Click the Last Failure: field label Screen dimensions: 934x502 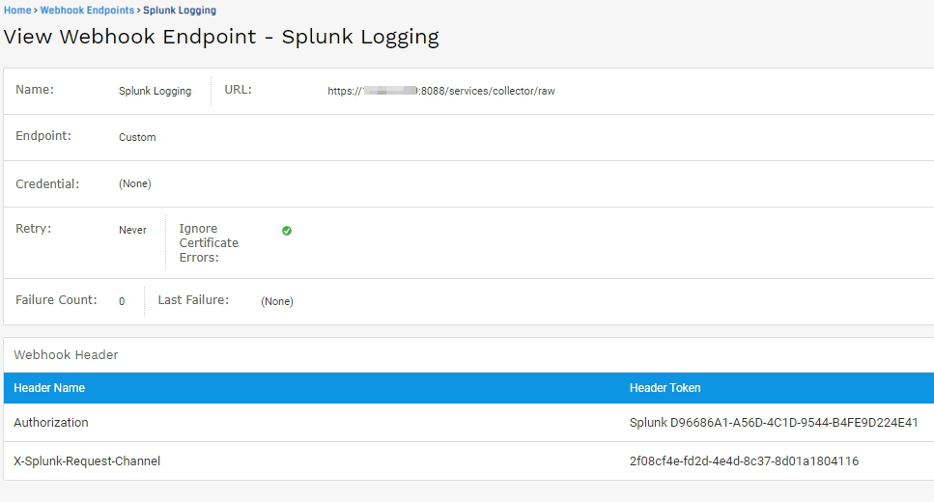[x=193, y=299]
